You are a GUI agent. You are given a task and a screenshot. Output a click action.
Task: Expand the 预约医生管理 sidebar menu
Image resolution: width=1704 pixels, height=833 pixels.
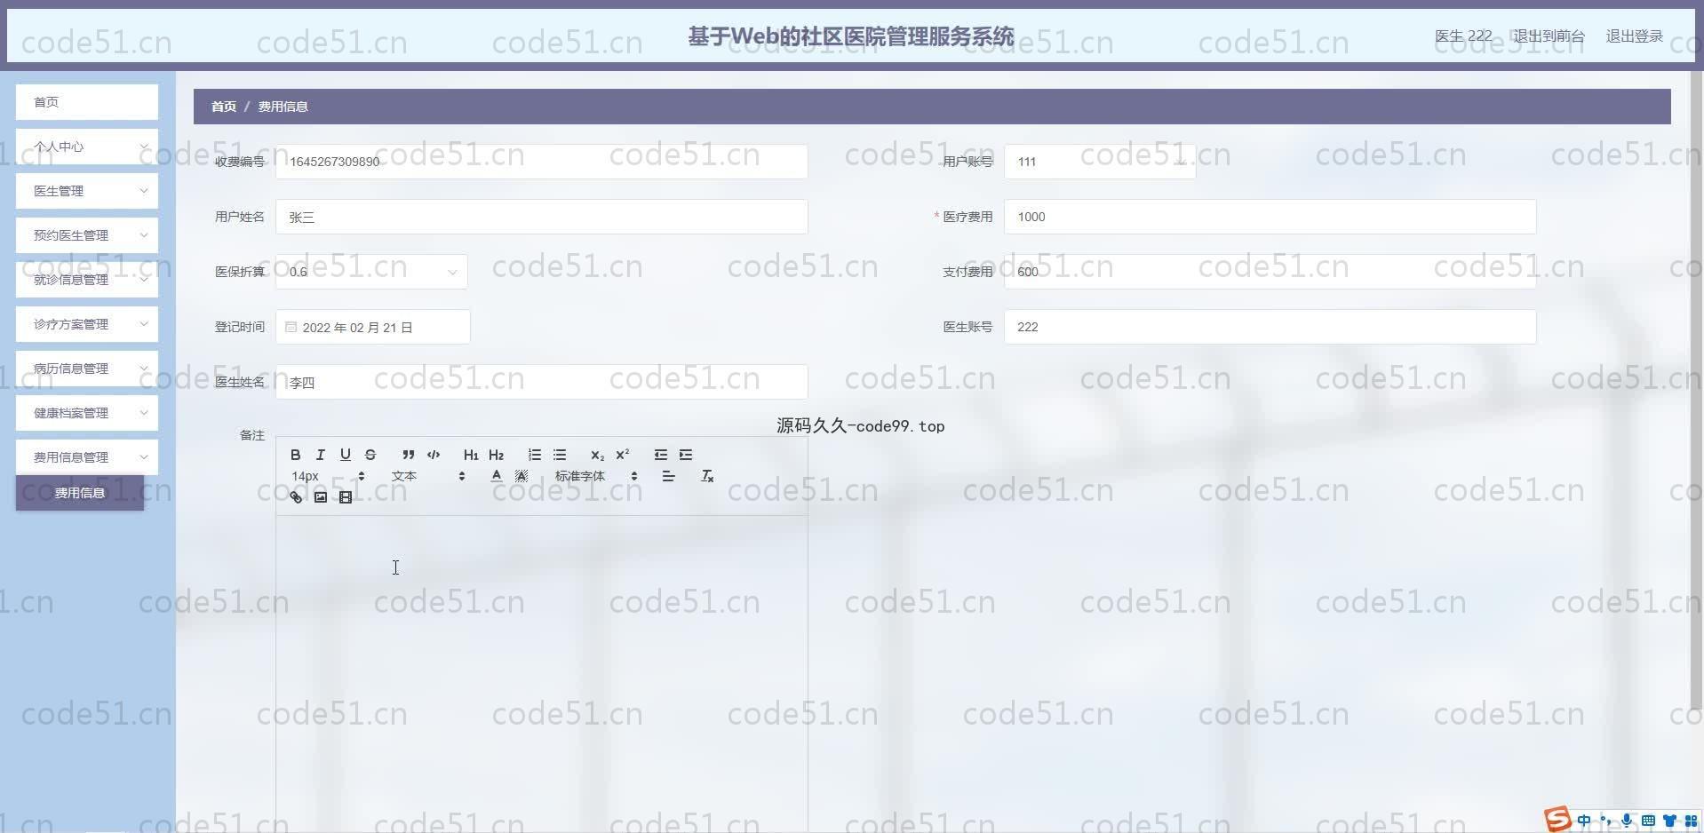[87, 235]
